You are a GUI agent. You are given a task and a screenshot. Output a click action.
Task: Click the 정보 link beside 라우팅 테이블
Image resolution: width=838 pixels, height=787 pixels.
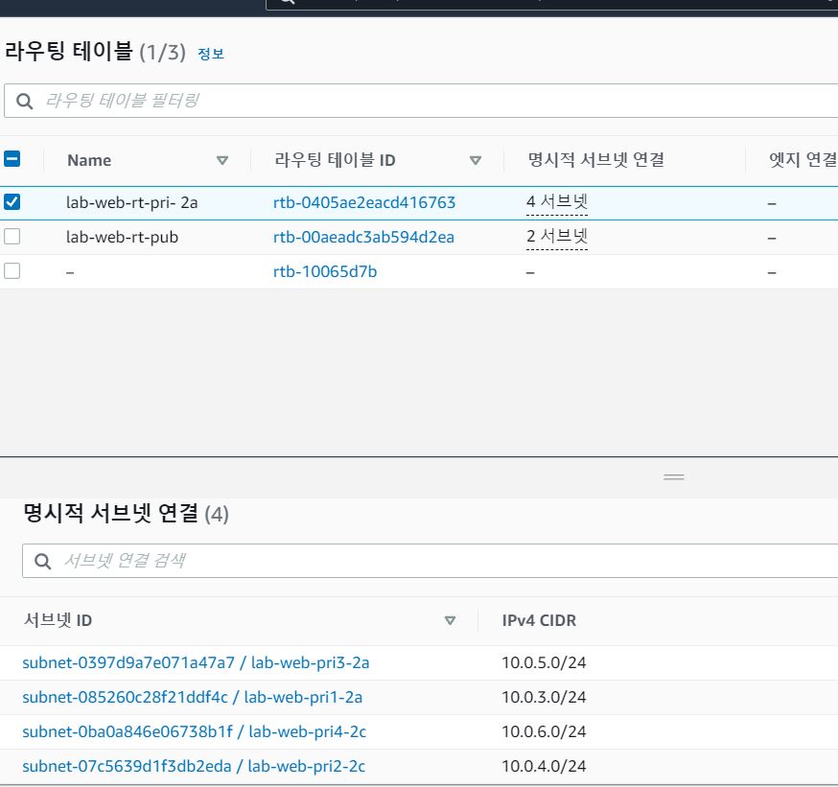pos(211,54)
